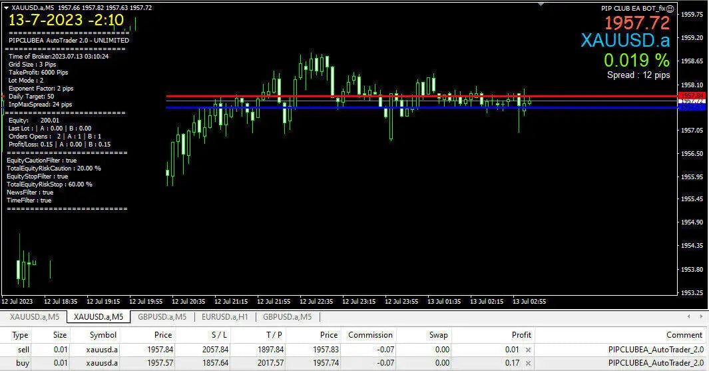Click the buy order open price 1957.57

pos(160,363)
